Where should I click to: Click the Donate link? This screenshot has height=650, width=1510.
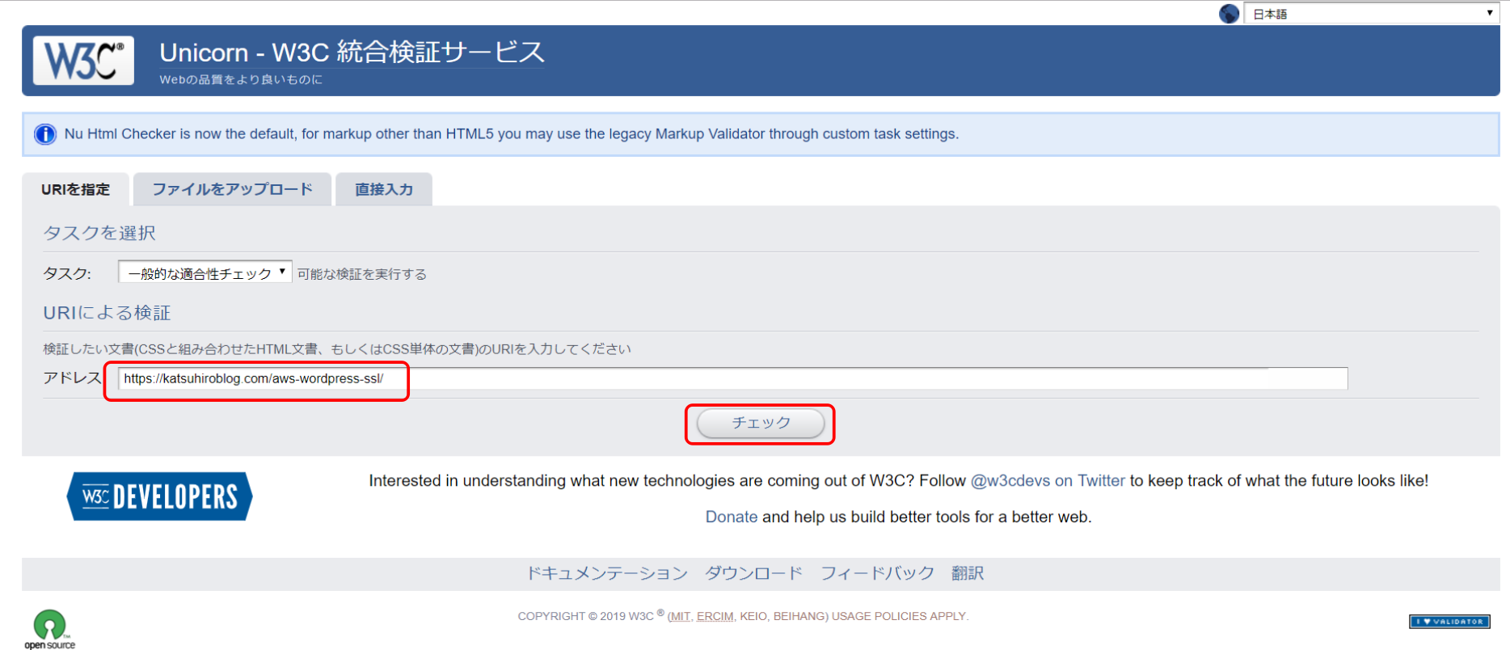point(732,517)
